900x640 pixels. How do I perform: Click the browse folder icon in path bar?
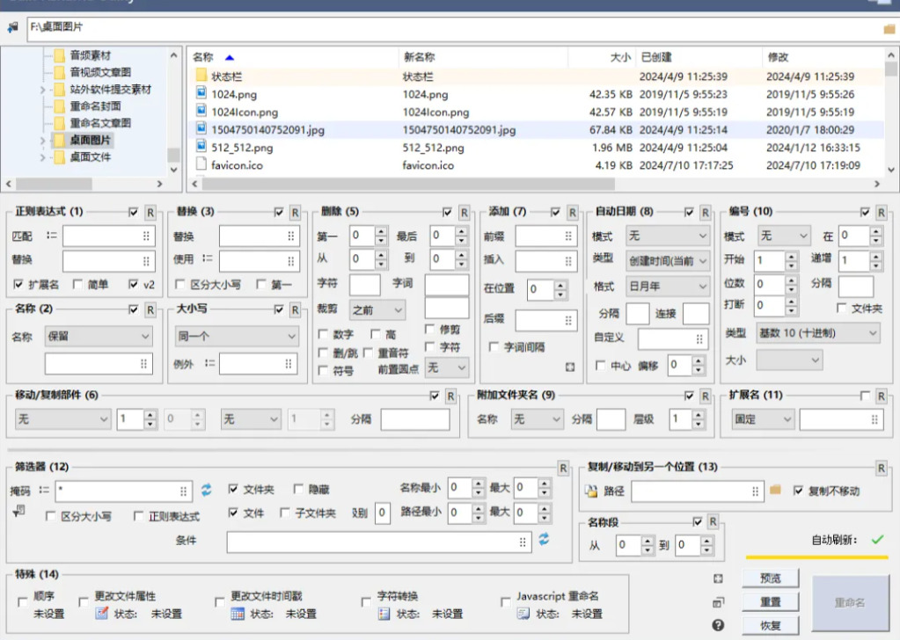click(x=889, y=29)
